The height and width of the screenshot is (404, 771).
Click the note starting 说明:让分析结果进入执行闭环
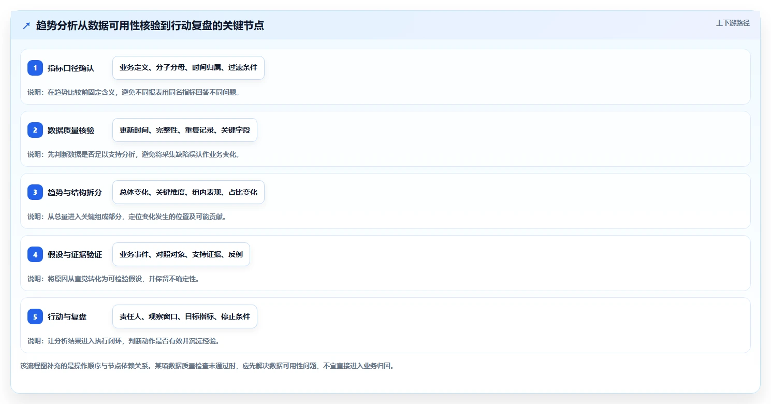123,341
